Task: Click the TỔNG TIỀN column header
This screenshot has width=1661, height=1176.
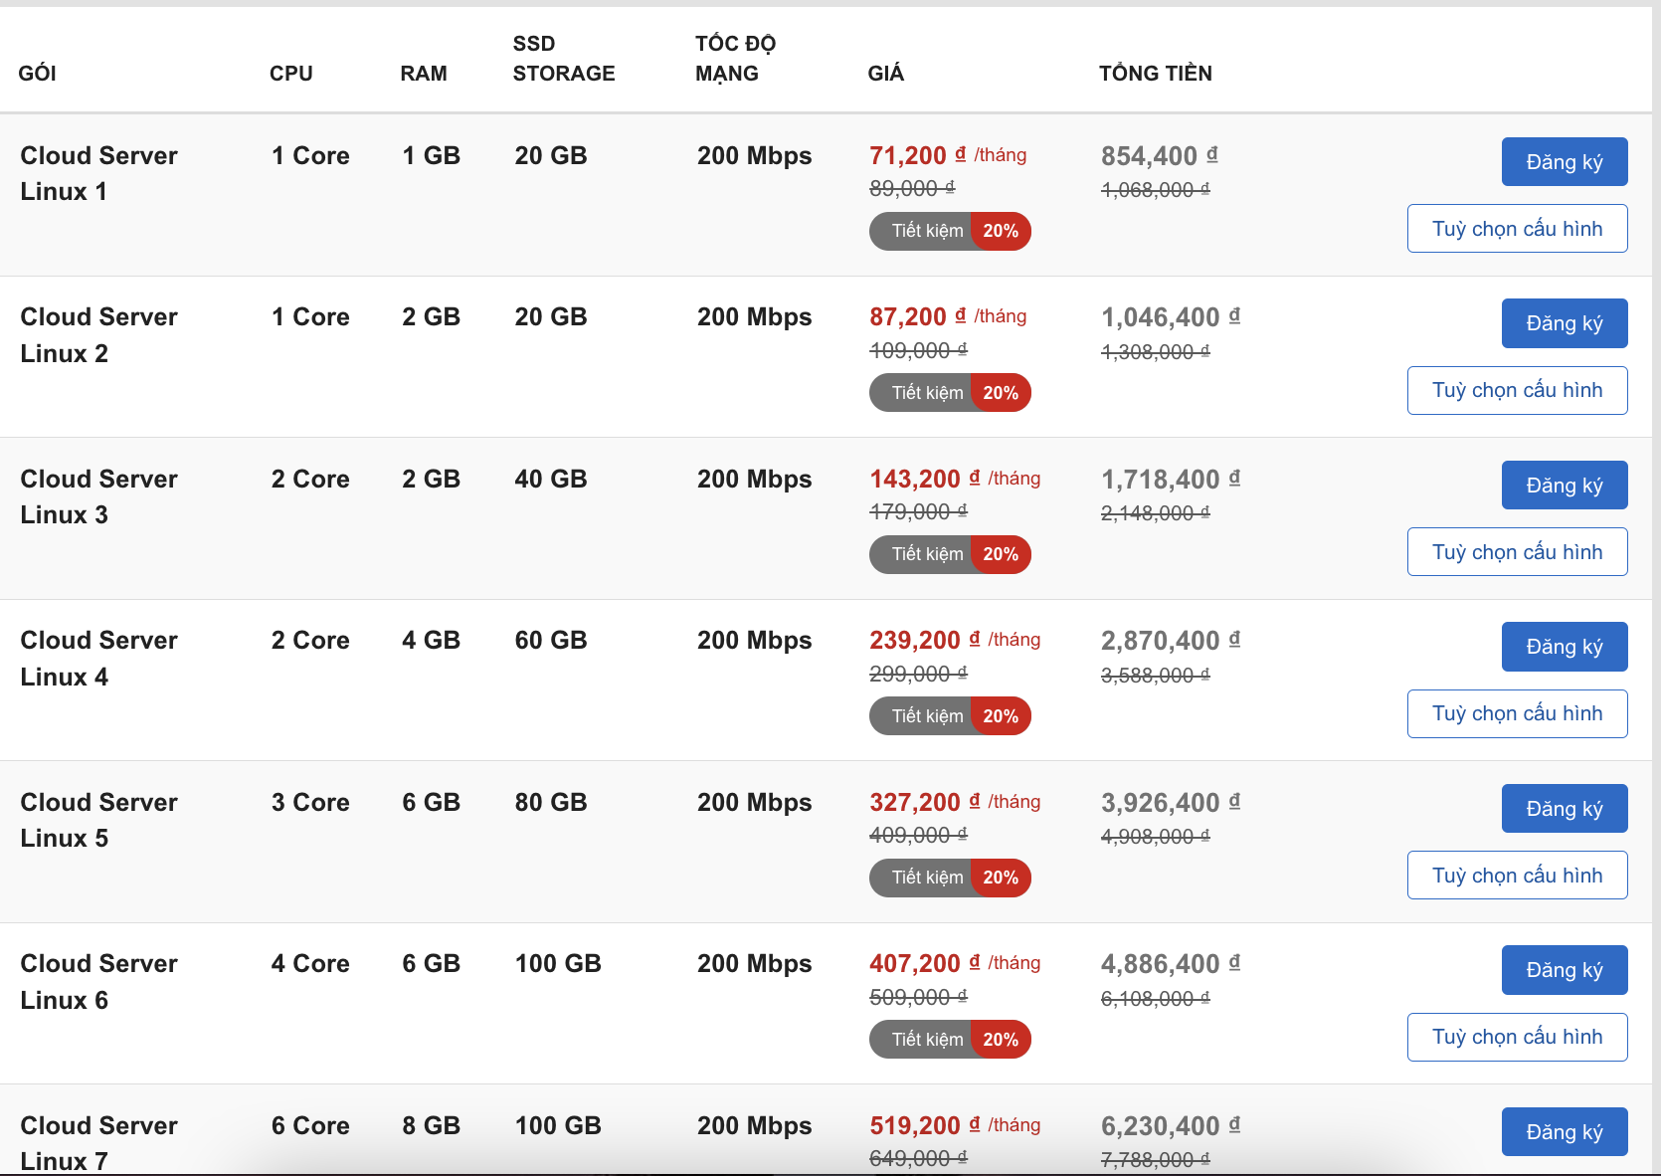Action: click(1156, 74)
